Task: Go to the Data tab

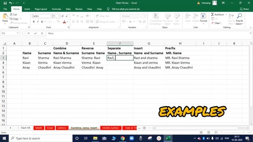Action: coord(68,9)
